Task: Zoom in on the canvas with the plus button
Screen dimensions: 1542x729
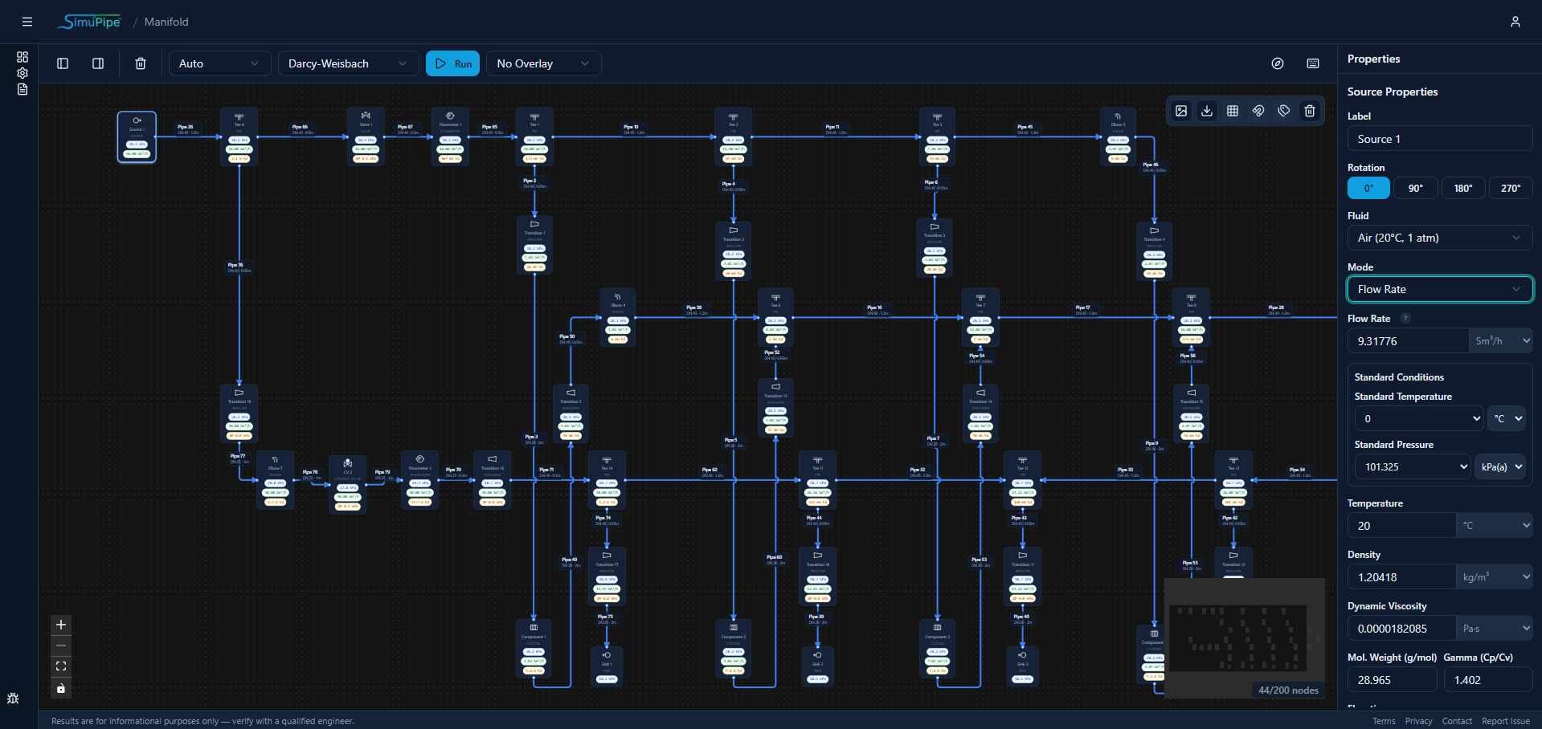Action: (61, 625)
